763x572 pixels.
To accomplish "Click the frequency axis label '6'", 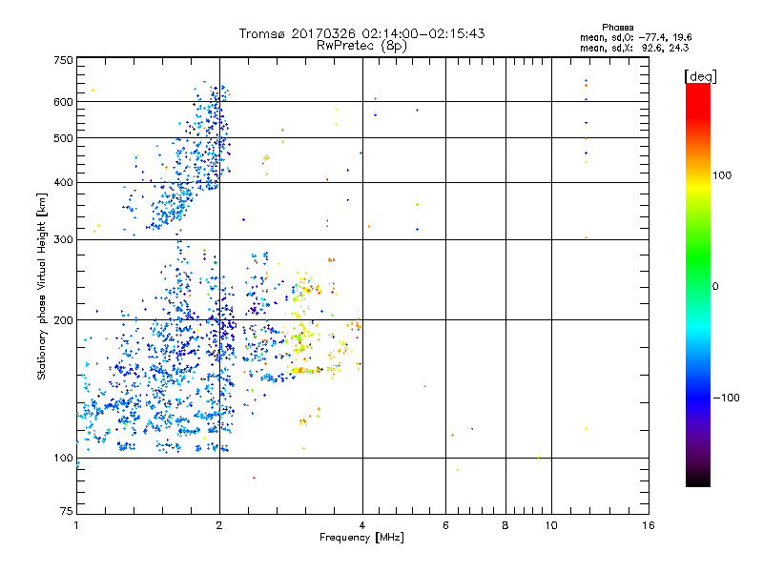I will coord(445,525).
